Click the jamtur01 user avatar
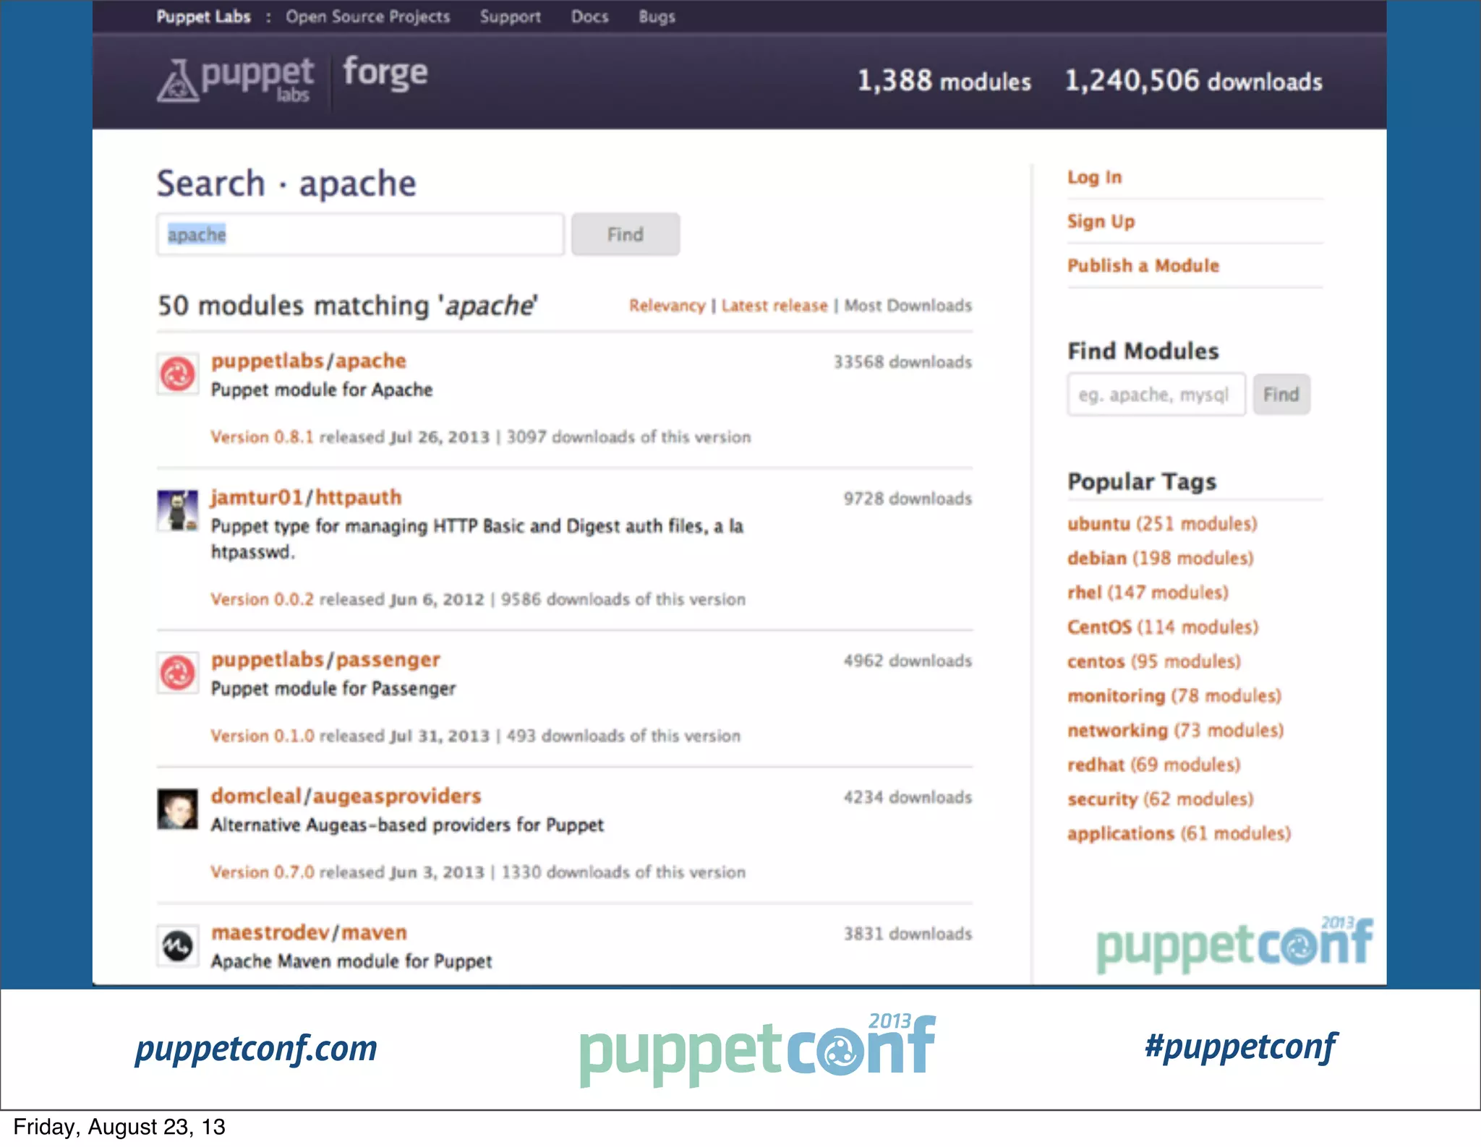This screenshot has width=1481, height=1147. (x=177, y=510)
